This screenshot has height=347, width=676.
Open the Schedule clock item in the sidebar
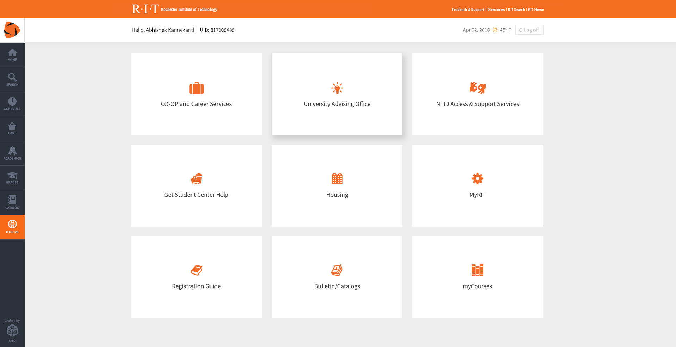pos(12,104)
